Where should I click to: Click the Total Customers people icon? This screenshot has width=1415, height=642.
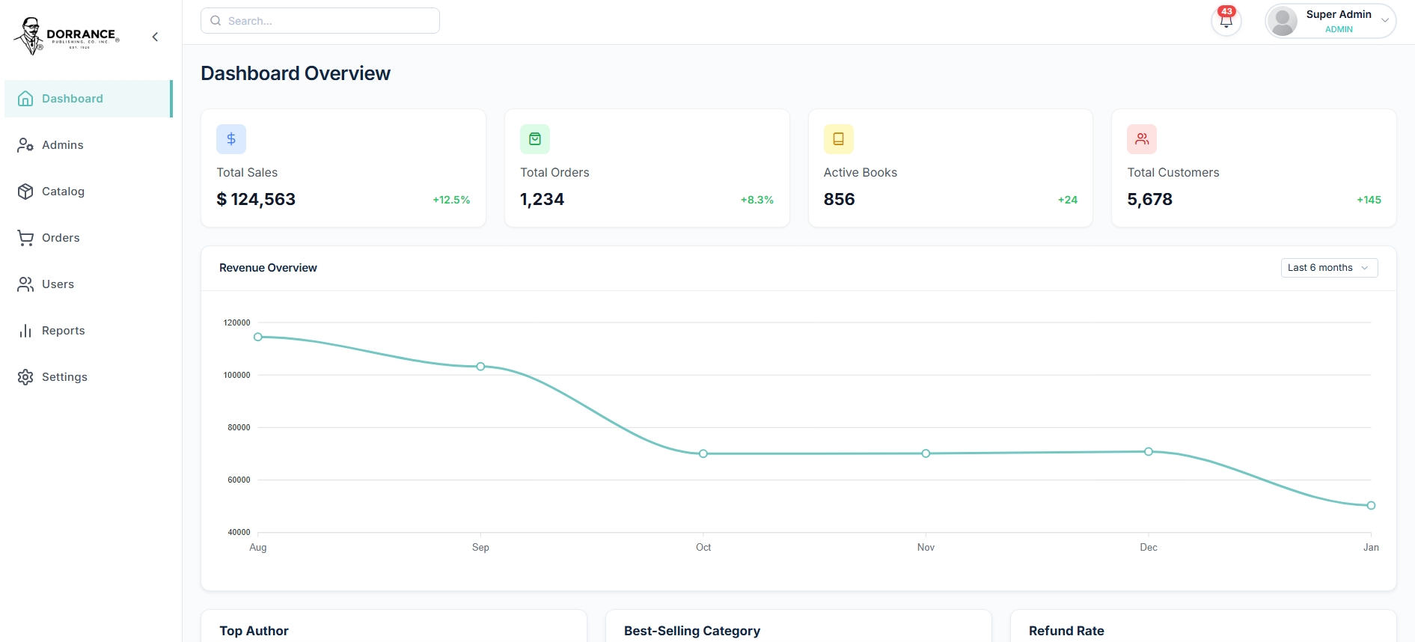click(1142, 139)
